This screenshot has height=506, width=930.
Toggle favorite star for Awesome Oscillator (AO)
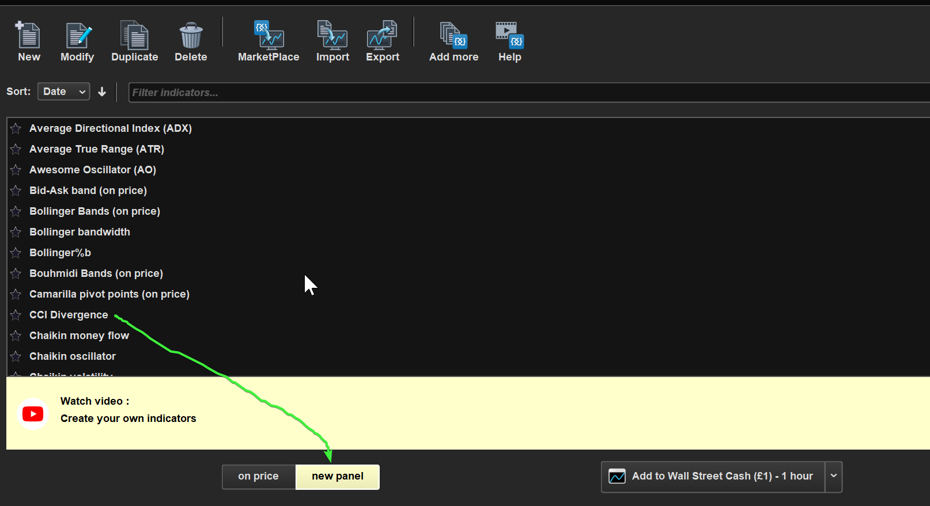(16, 170)
